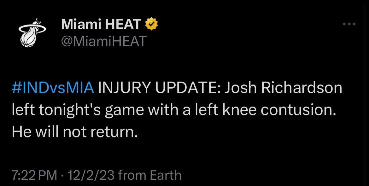Screen dimensions: 369x186
Task: Click the word Earth in the footer
Action: (165, 175)
